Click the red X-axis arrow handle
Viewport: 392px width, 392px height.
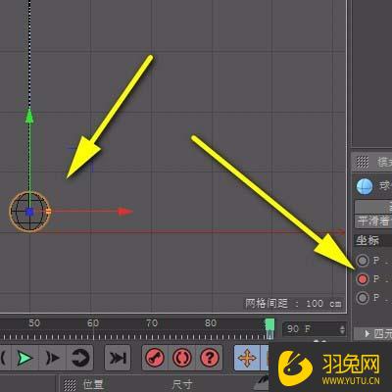click(x=125, y=212)
